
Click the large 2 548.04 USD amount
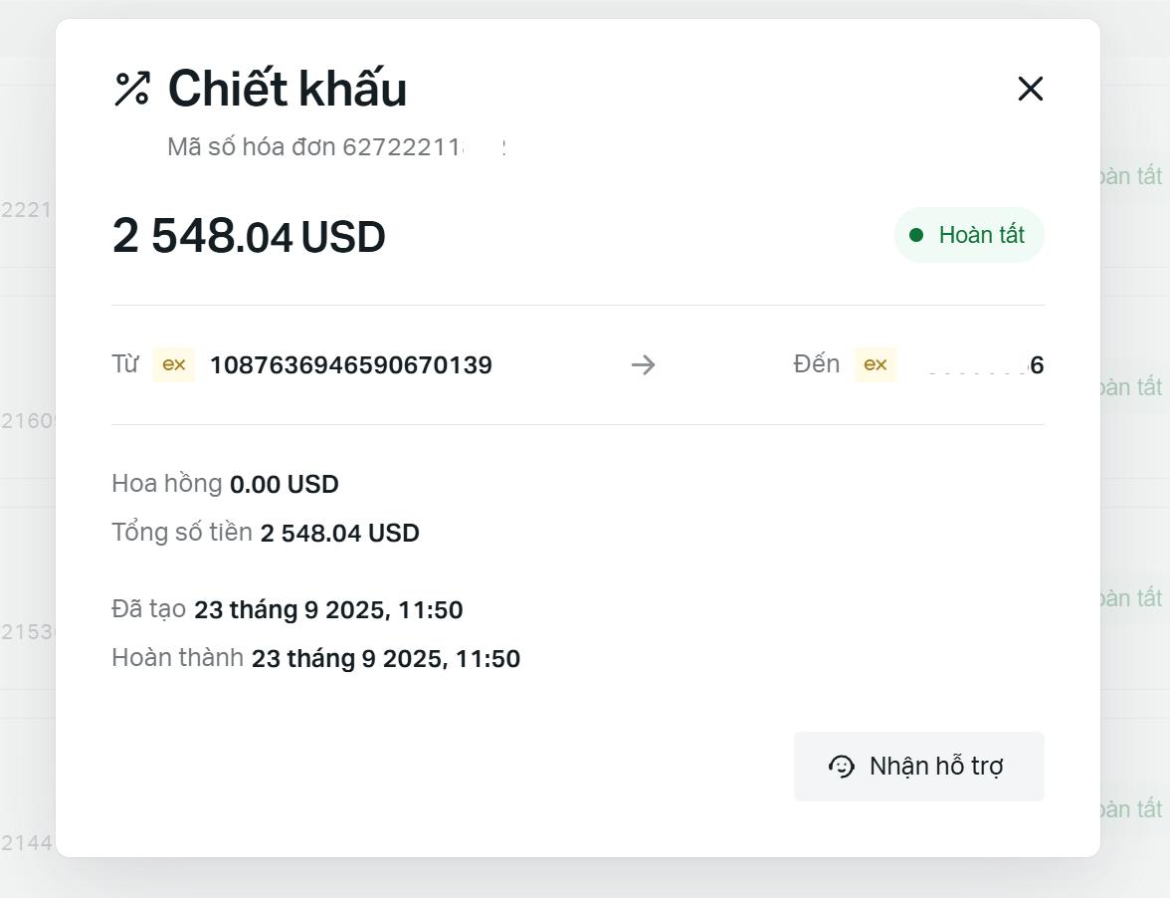pyautogui.click(x=249, y=237)
